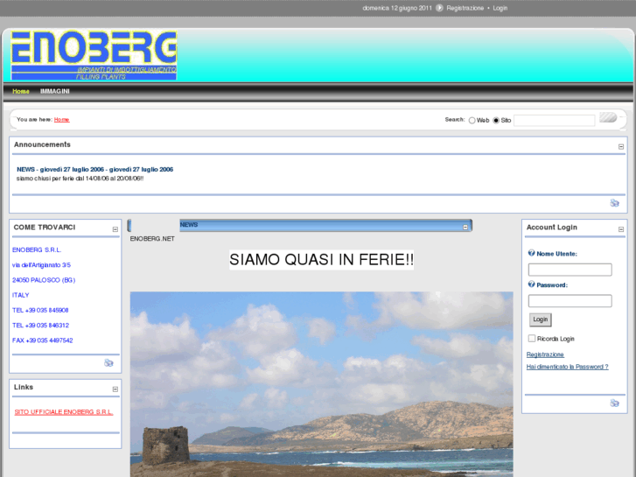Focus the Password input field
The image size is (636, 477).
tap(570, 301)
